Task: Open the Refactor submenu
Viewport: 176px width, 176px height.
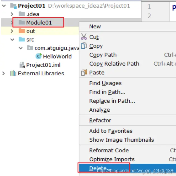Action: click(128, 120)
